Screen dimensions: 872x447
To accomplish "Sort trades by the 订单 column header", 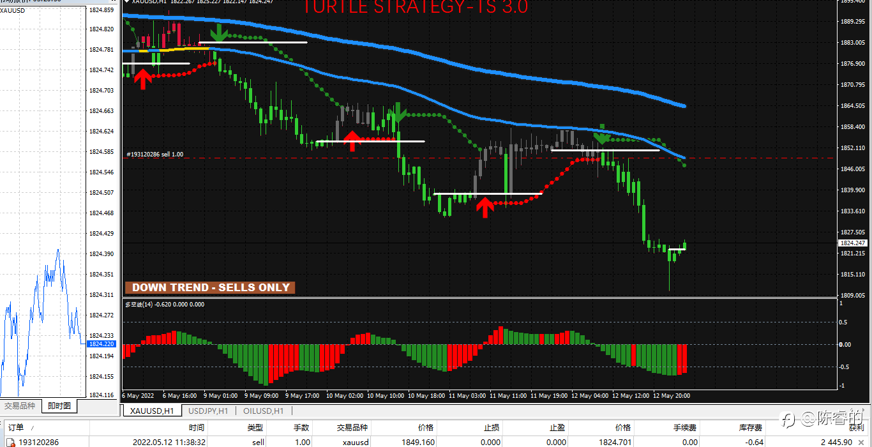I will click(16, 427).
